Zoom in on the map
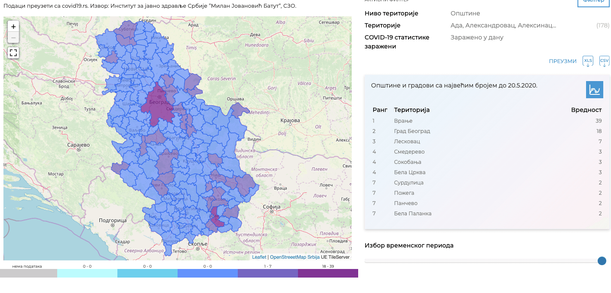 (13, 27)
